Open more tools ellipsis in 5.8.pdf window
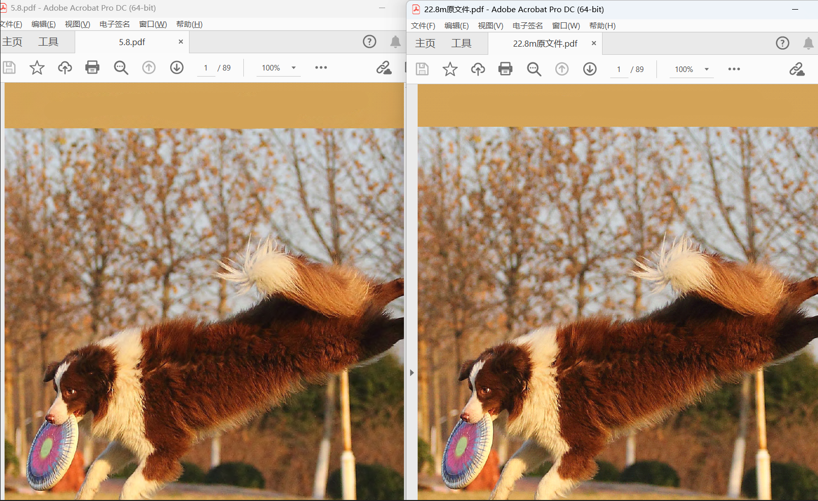This screenshot has width=818, height=501. pyautogui.click(x=321, y=67)
